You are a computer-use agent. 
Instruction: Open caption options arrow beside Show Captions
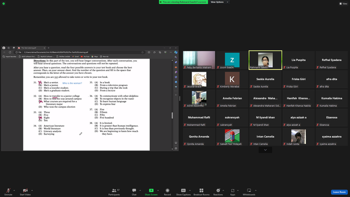click(190, 190)
